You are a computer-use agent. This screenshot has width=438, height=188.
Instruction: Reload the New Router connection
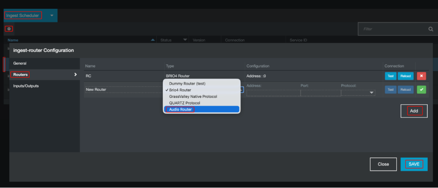(x=406, y=90)
